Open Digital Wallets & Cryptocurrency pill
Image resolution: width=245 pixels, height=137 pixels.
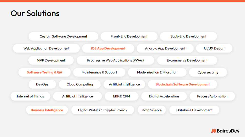click(x=103, y=110)
